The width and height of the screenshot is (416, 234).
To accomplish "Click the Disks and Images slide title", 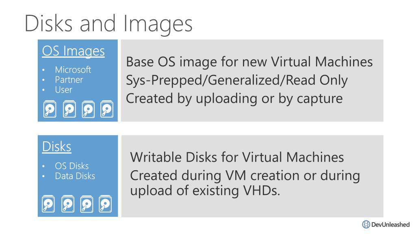I will (108, 24).
